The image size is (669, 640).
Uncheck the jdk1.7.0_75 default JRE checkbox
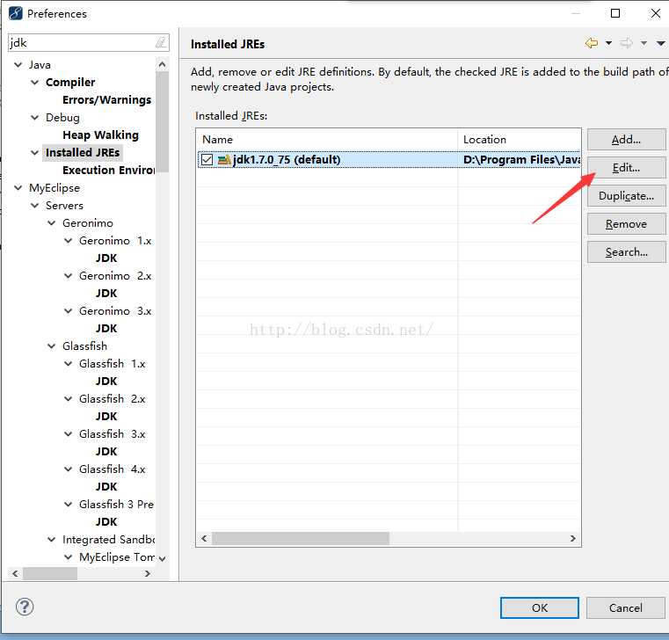click(207, 160)
